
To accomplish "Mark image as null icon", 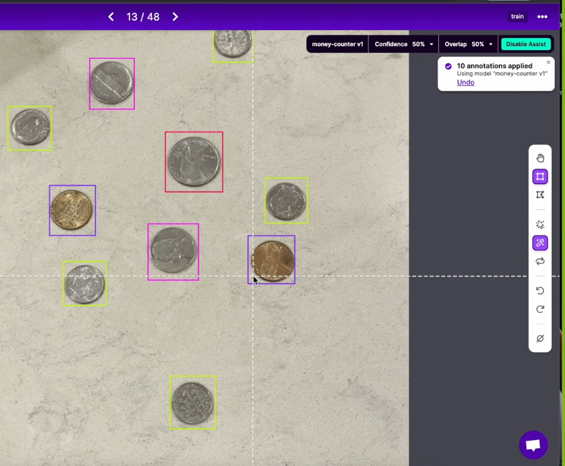I will tap(540, 338).
